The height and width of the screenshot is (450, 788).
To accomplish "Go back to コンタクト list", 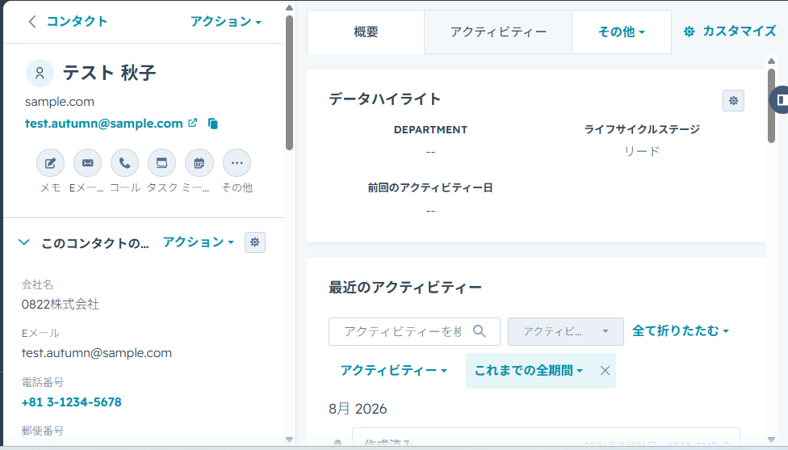I will 68,22.
